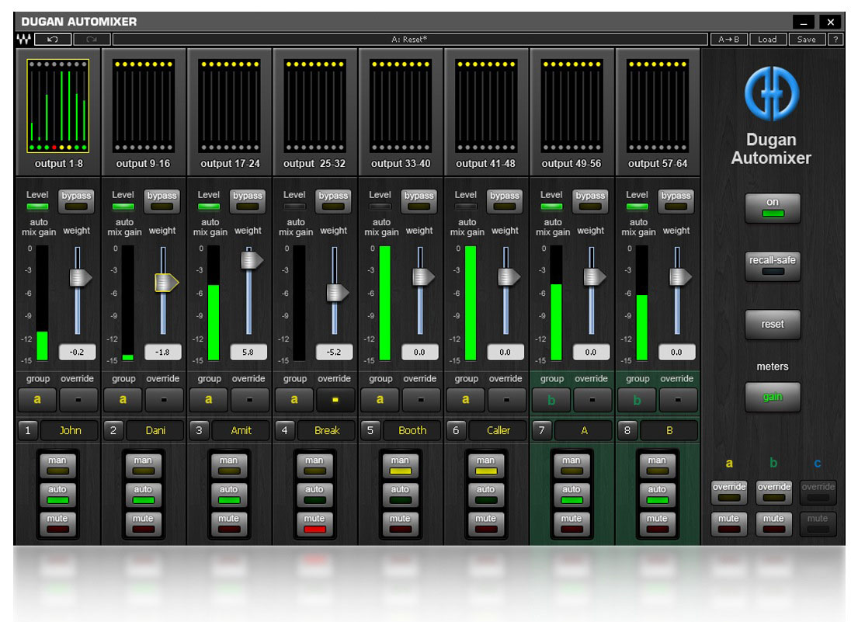The image size is (858, 622).
Task: Click group a button on John's channel
Action: (37, 400)
